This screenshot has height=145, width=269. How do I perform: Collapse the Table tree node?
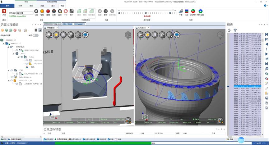click(x=14, y=54)
